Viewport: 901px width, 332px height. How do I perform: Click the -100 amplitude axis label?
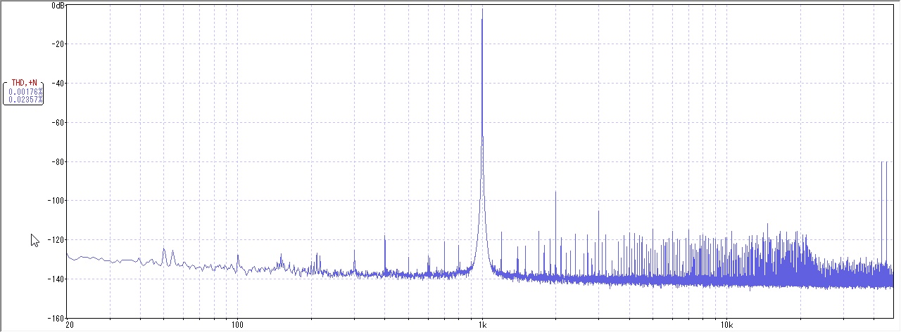pyautogui.click(x=57, y=201)
